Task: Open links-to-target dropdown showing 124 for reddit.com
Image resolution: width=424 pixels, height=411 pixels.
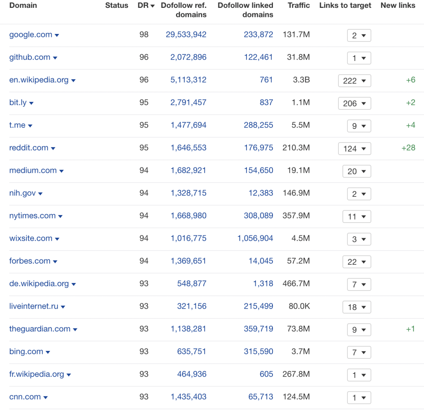Action: pyautogui.click(x=354, y=149)
